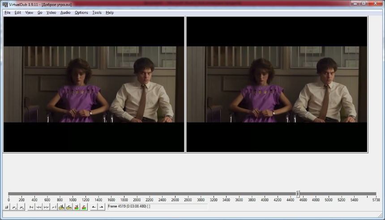Open the Help menu
This screenshot has width=385, height=220.
point(110,13)
